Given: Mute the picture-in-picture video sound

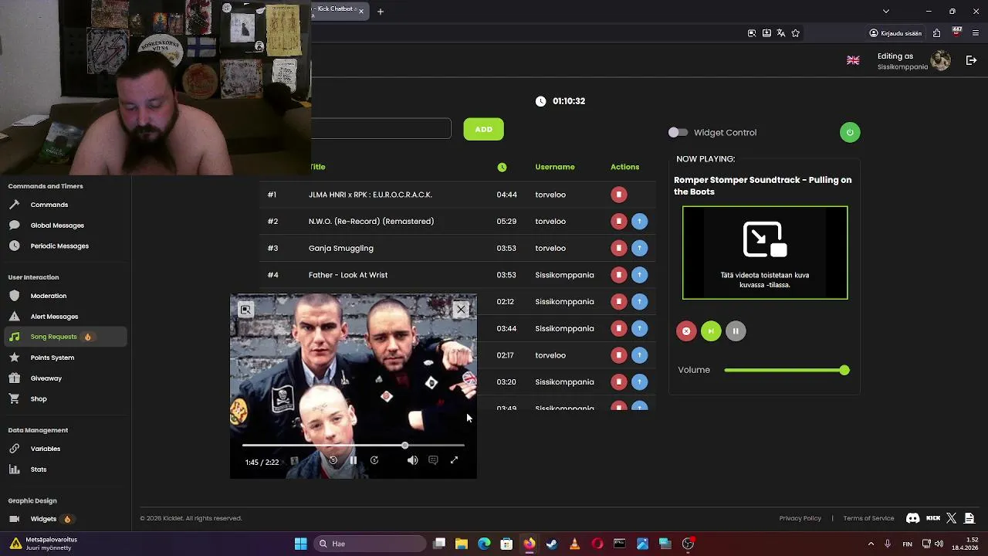Looking at the screenshot, I should [413, 460].
